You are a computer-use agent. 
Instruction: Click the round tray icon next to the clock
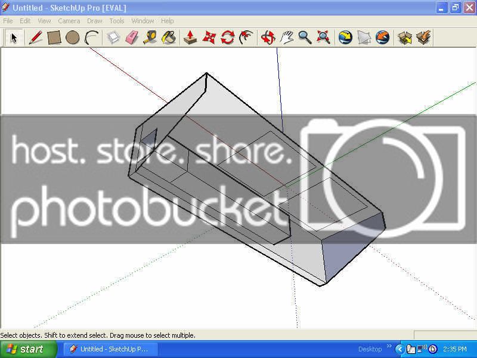point(433,349)
